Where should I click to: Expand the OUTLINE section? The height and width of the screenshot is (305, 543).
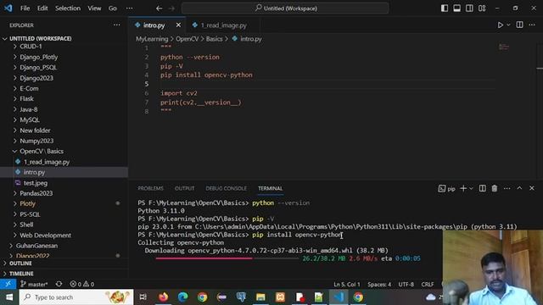coord(64,263)
